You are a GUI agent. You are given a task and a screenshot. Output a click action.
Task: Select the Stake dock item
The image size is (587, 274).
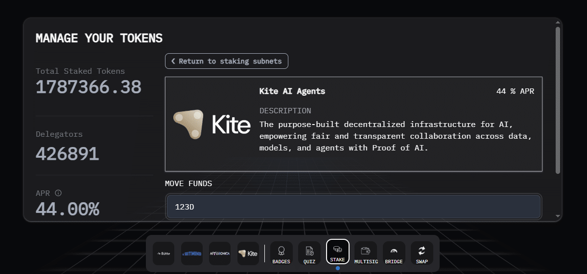pyautogui.click(x=338, y=252)
